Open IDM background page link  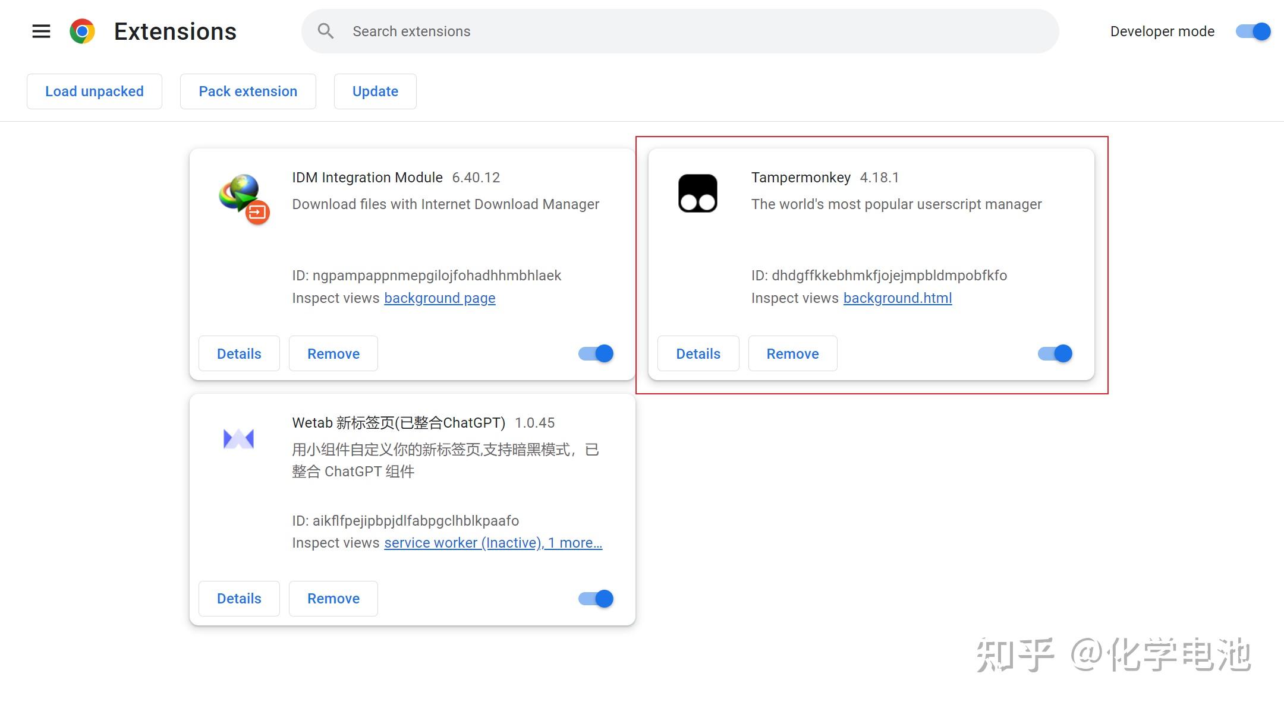pyautogui.click(x=440, y=298)
